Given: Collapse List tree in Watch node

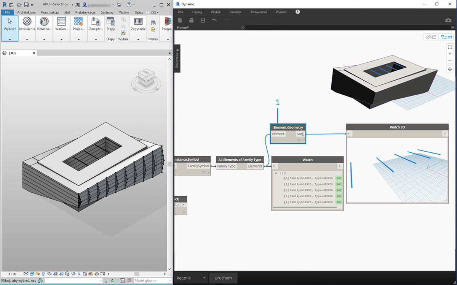Looking at the screenshot, I should pos(276,173).
